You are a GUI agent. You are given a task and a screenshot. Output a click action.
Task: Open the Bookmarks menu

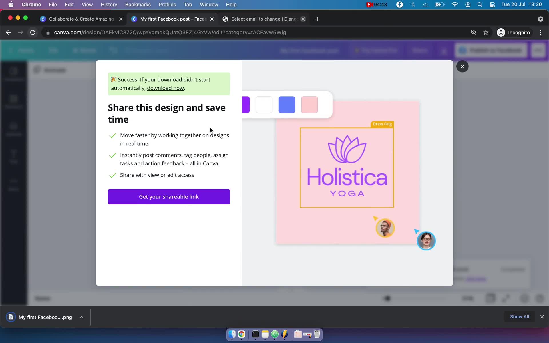(x=138, y=4)
